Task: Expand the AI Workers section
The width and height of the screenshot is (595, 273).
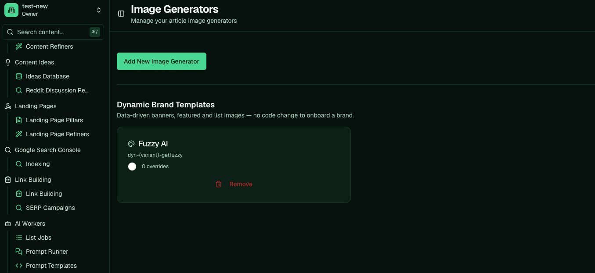Action: point(30,223)
